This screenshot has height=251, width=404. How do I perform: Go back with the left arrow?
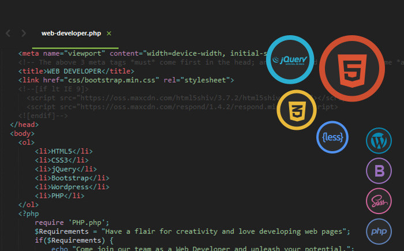[x=8, y=33]
